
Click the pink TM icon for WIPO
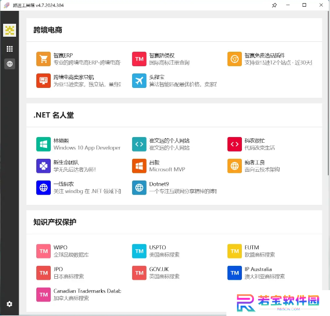pos(44,251)
